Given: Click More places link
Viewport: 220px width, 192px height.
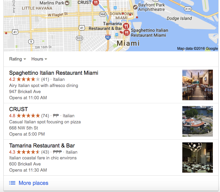Looking at the screenshot, I should (x=33, y=183).
